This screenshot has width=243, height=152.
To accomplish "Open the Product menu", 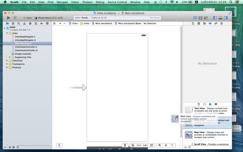I will click(x=87, y=2).
